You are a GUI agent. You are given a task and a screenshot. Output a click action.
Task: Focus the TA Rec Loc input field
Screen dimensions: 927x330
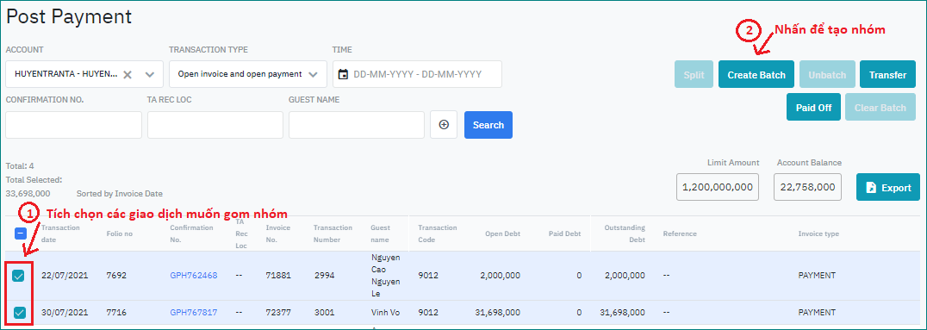[215, 125]
